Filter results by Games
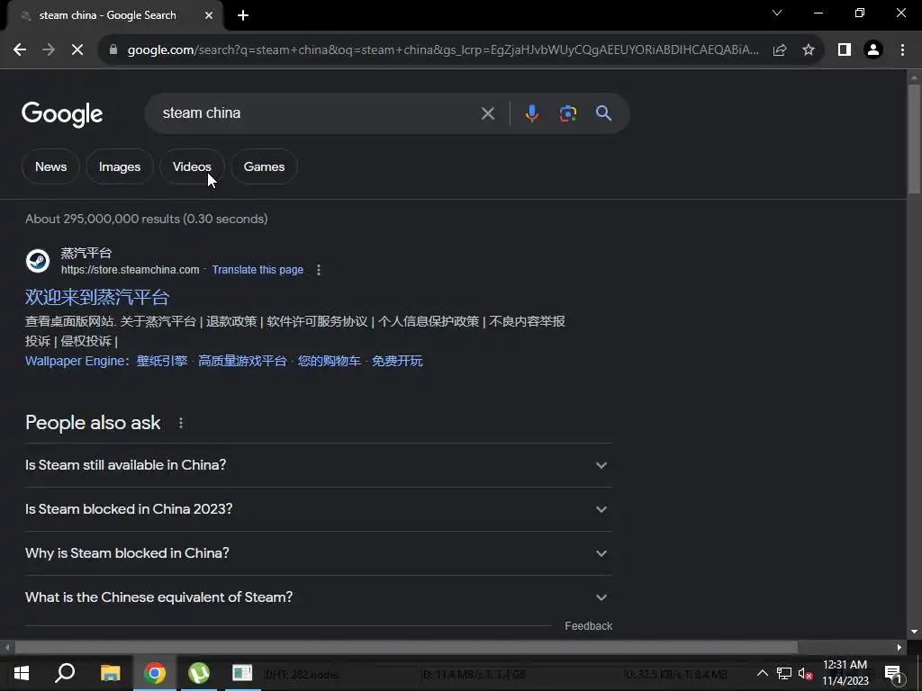 264,166
